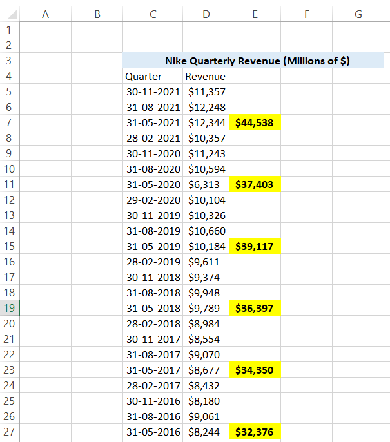Select column D header
Viewport: 390px width, 442px height.
click(x=206, y=14)
